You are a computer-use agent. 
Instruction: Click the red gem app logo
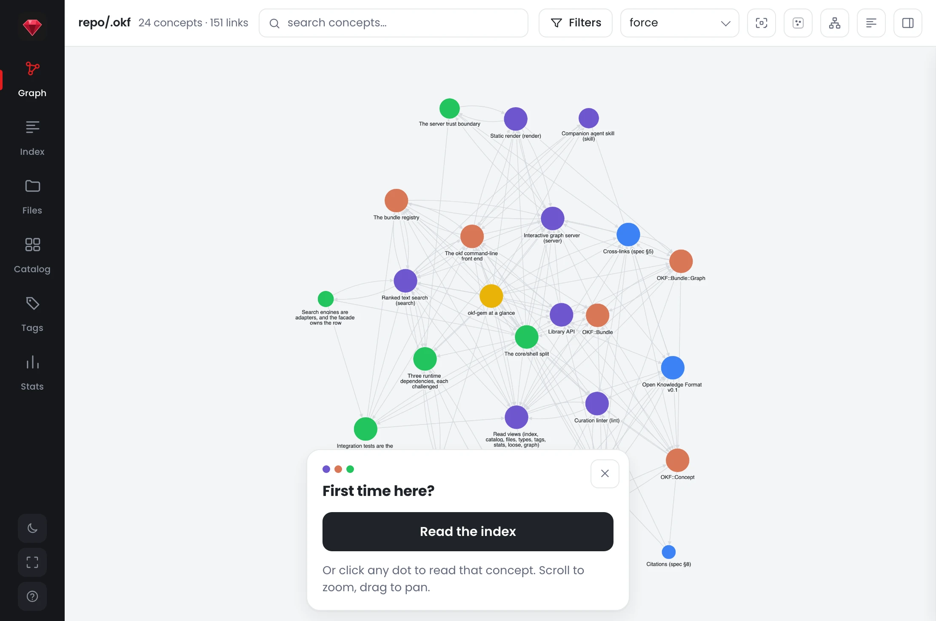click(x=32, y=27)
